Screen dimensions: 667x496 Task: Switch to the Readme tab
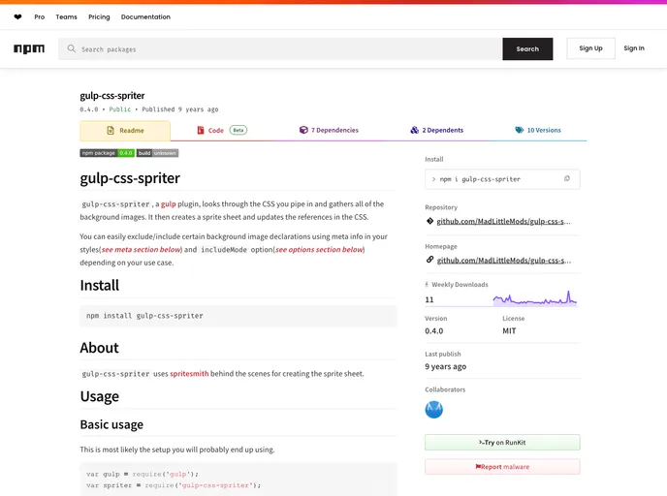tap(125, 131)
